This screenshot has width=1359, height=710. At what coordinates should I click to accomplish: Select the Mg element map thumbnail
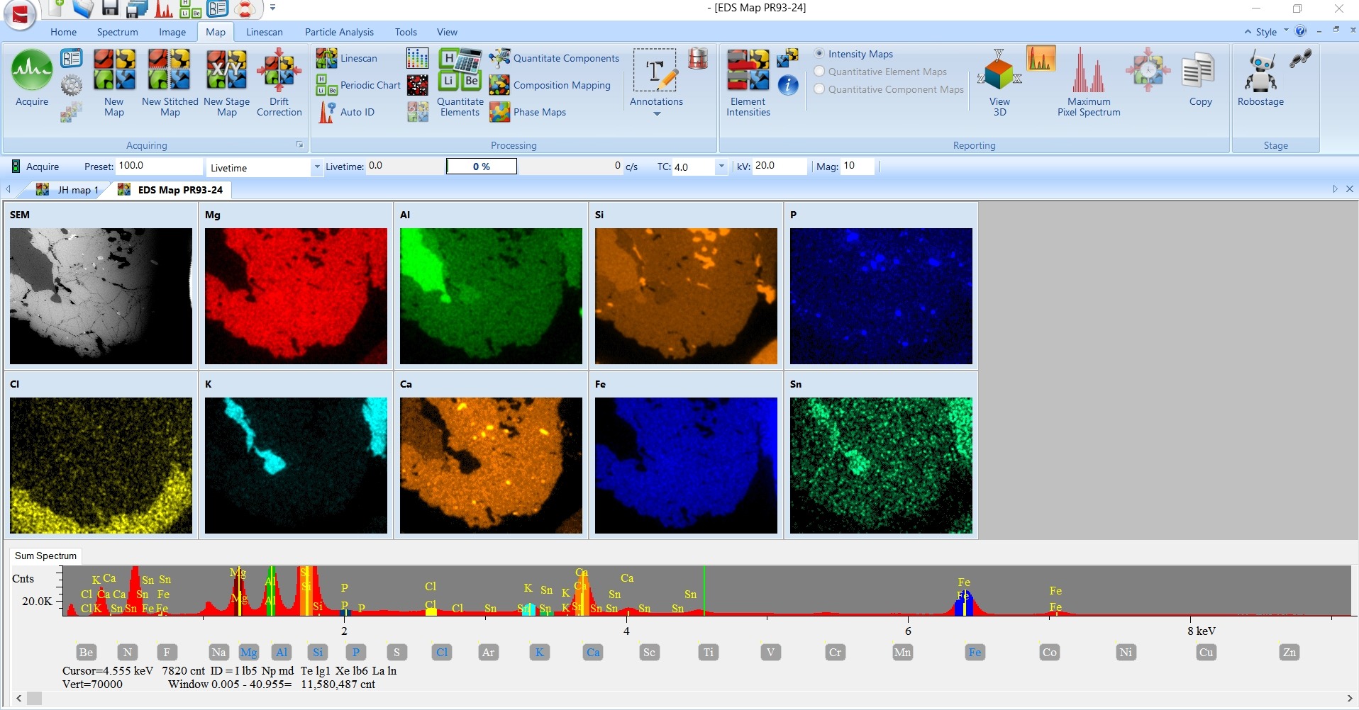point(296,296)
